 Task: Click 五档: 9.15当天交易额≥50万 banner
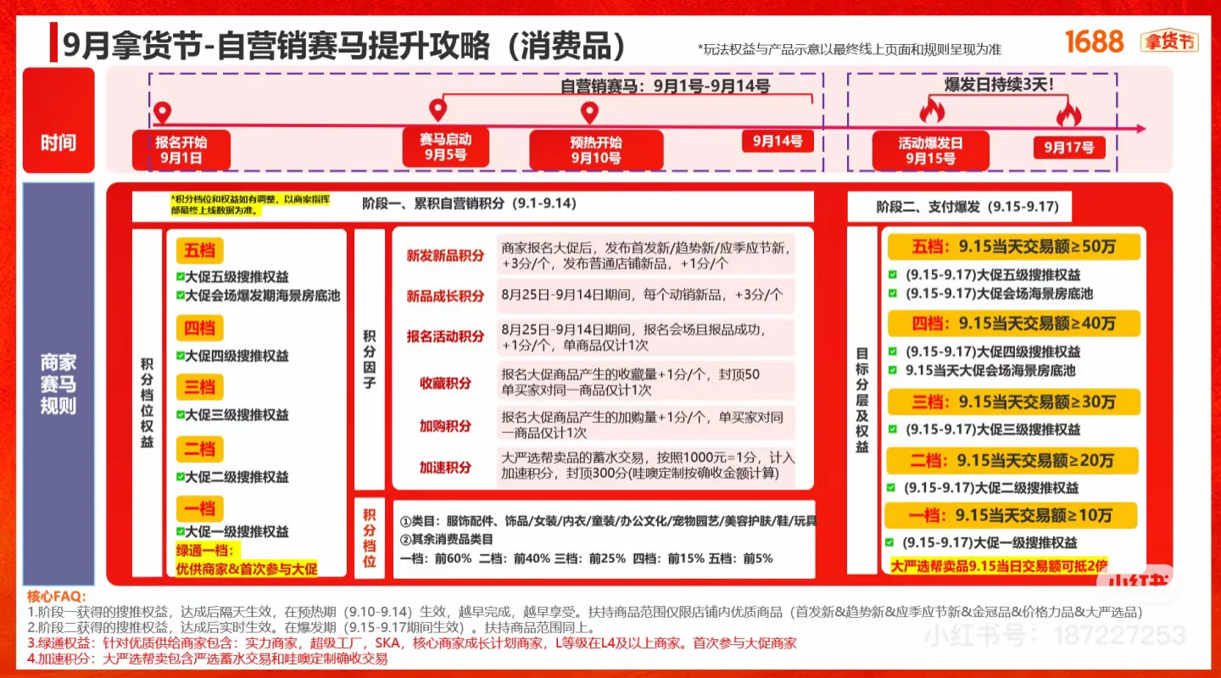point(1013,247)
